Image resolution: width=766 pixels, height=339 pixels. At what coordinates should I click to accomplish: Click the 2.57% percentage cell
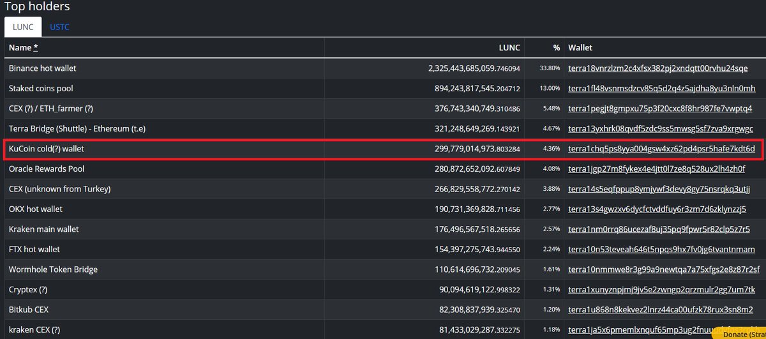pos(552,229)
